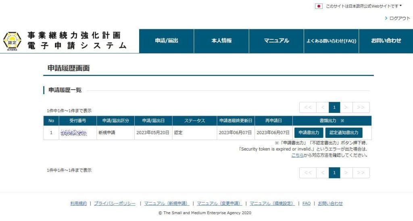Viewport: 413px width, 221px height.
Task: Click bottom pagination previous page arrow
Action: [322, 173]
